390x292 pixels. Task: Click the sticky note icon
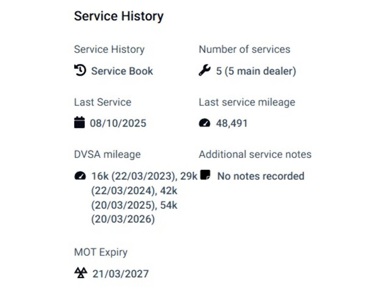(x=205, y=175)
